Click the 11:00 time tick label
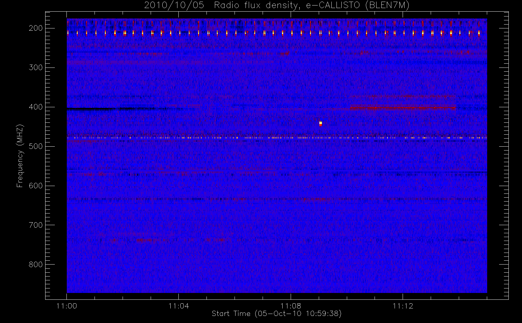 tap(67, 306)
